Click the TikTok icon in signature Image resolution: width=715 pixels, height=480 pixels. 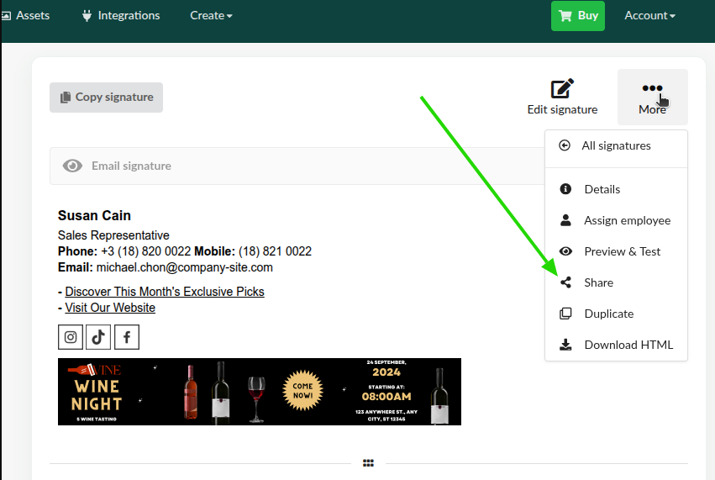(98, 337)
